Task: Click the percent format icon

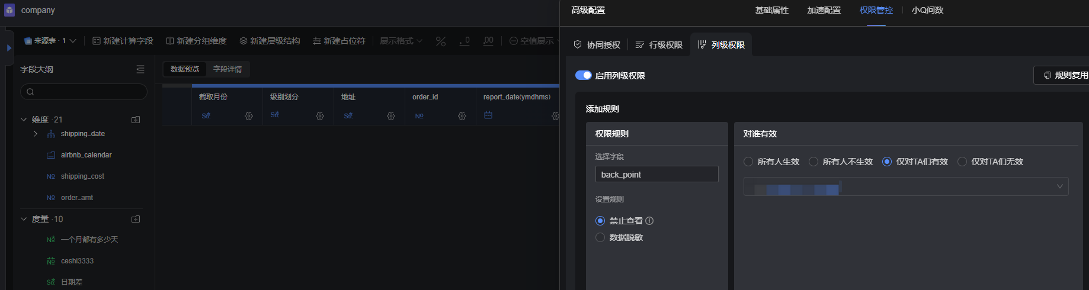Action: coord(441,41)
